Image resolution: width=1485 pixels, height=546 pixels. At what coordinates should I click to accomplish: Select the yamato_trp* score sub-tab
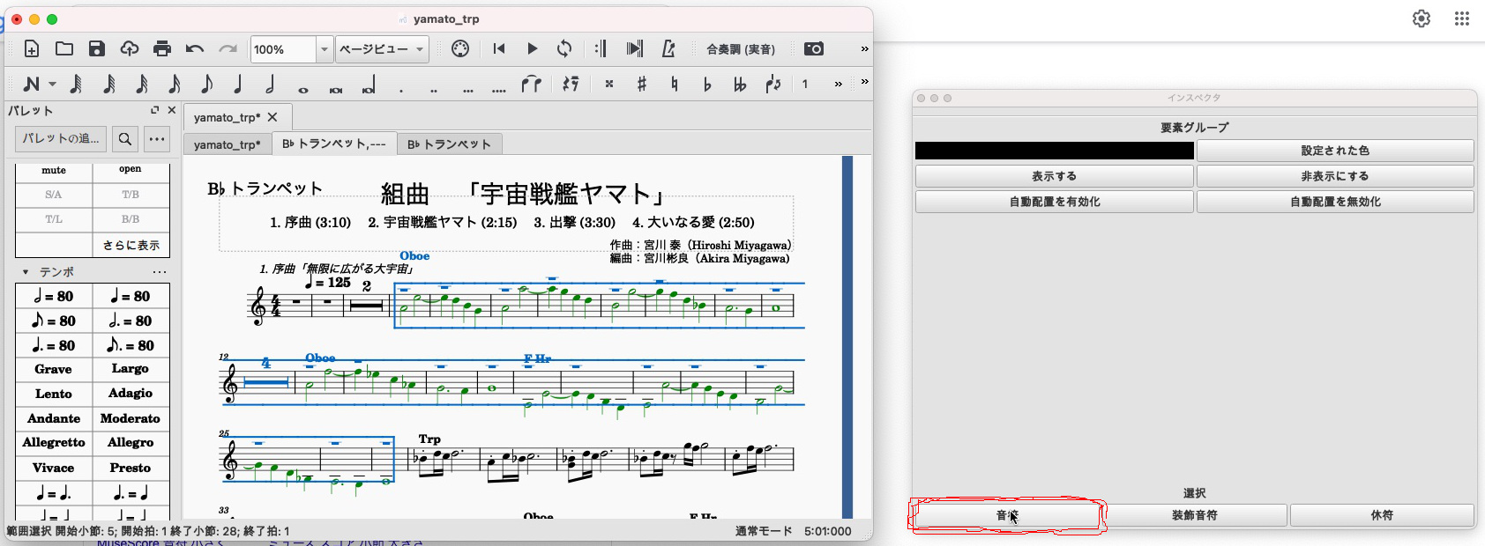tap(227, 145)
